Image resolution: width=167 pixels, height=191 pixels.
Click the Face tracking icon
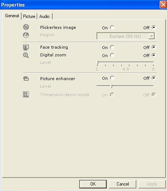(26, 48)
